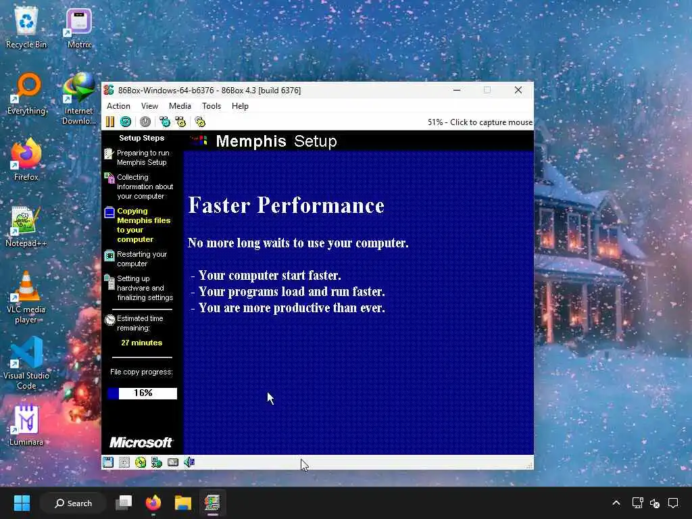The image size is (692, 519).
Task: Click the '27 minutes' remaining text
Action: pyautogui.click(x=142, y=343)
